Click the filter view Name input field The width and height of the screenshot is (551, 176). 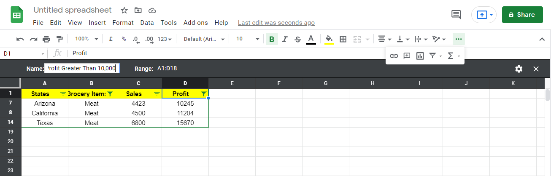[x=82, y=69]
